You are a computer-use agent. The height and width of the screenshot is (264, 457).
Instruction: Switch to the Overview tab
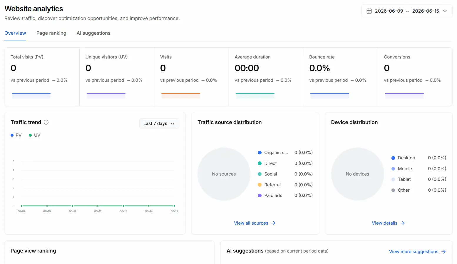tap(15, 33)
